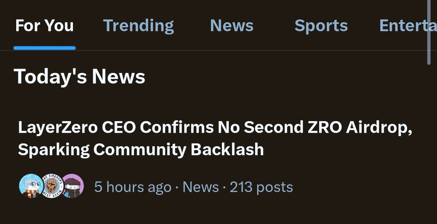Viewport: 437px width, 224px height.
Task: Click the blue avatar with glasses
Action: pos(30,186)
